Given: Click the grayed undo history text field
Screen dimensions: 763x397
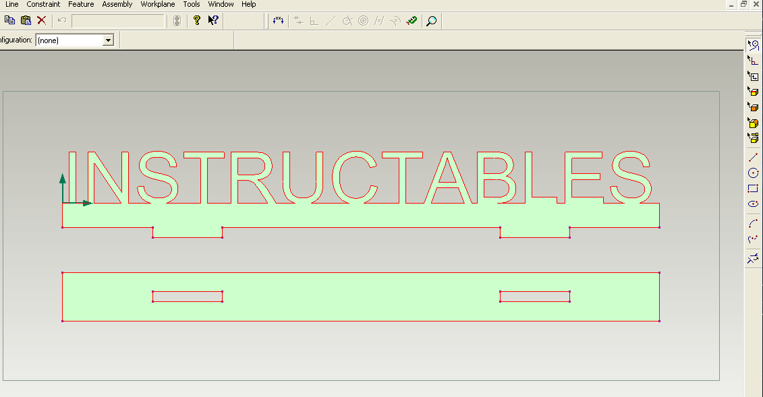Looking at the screenshot, I should pyautogui.click(x=118, y=21).
